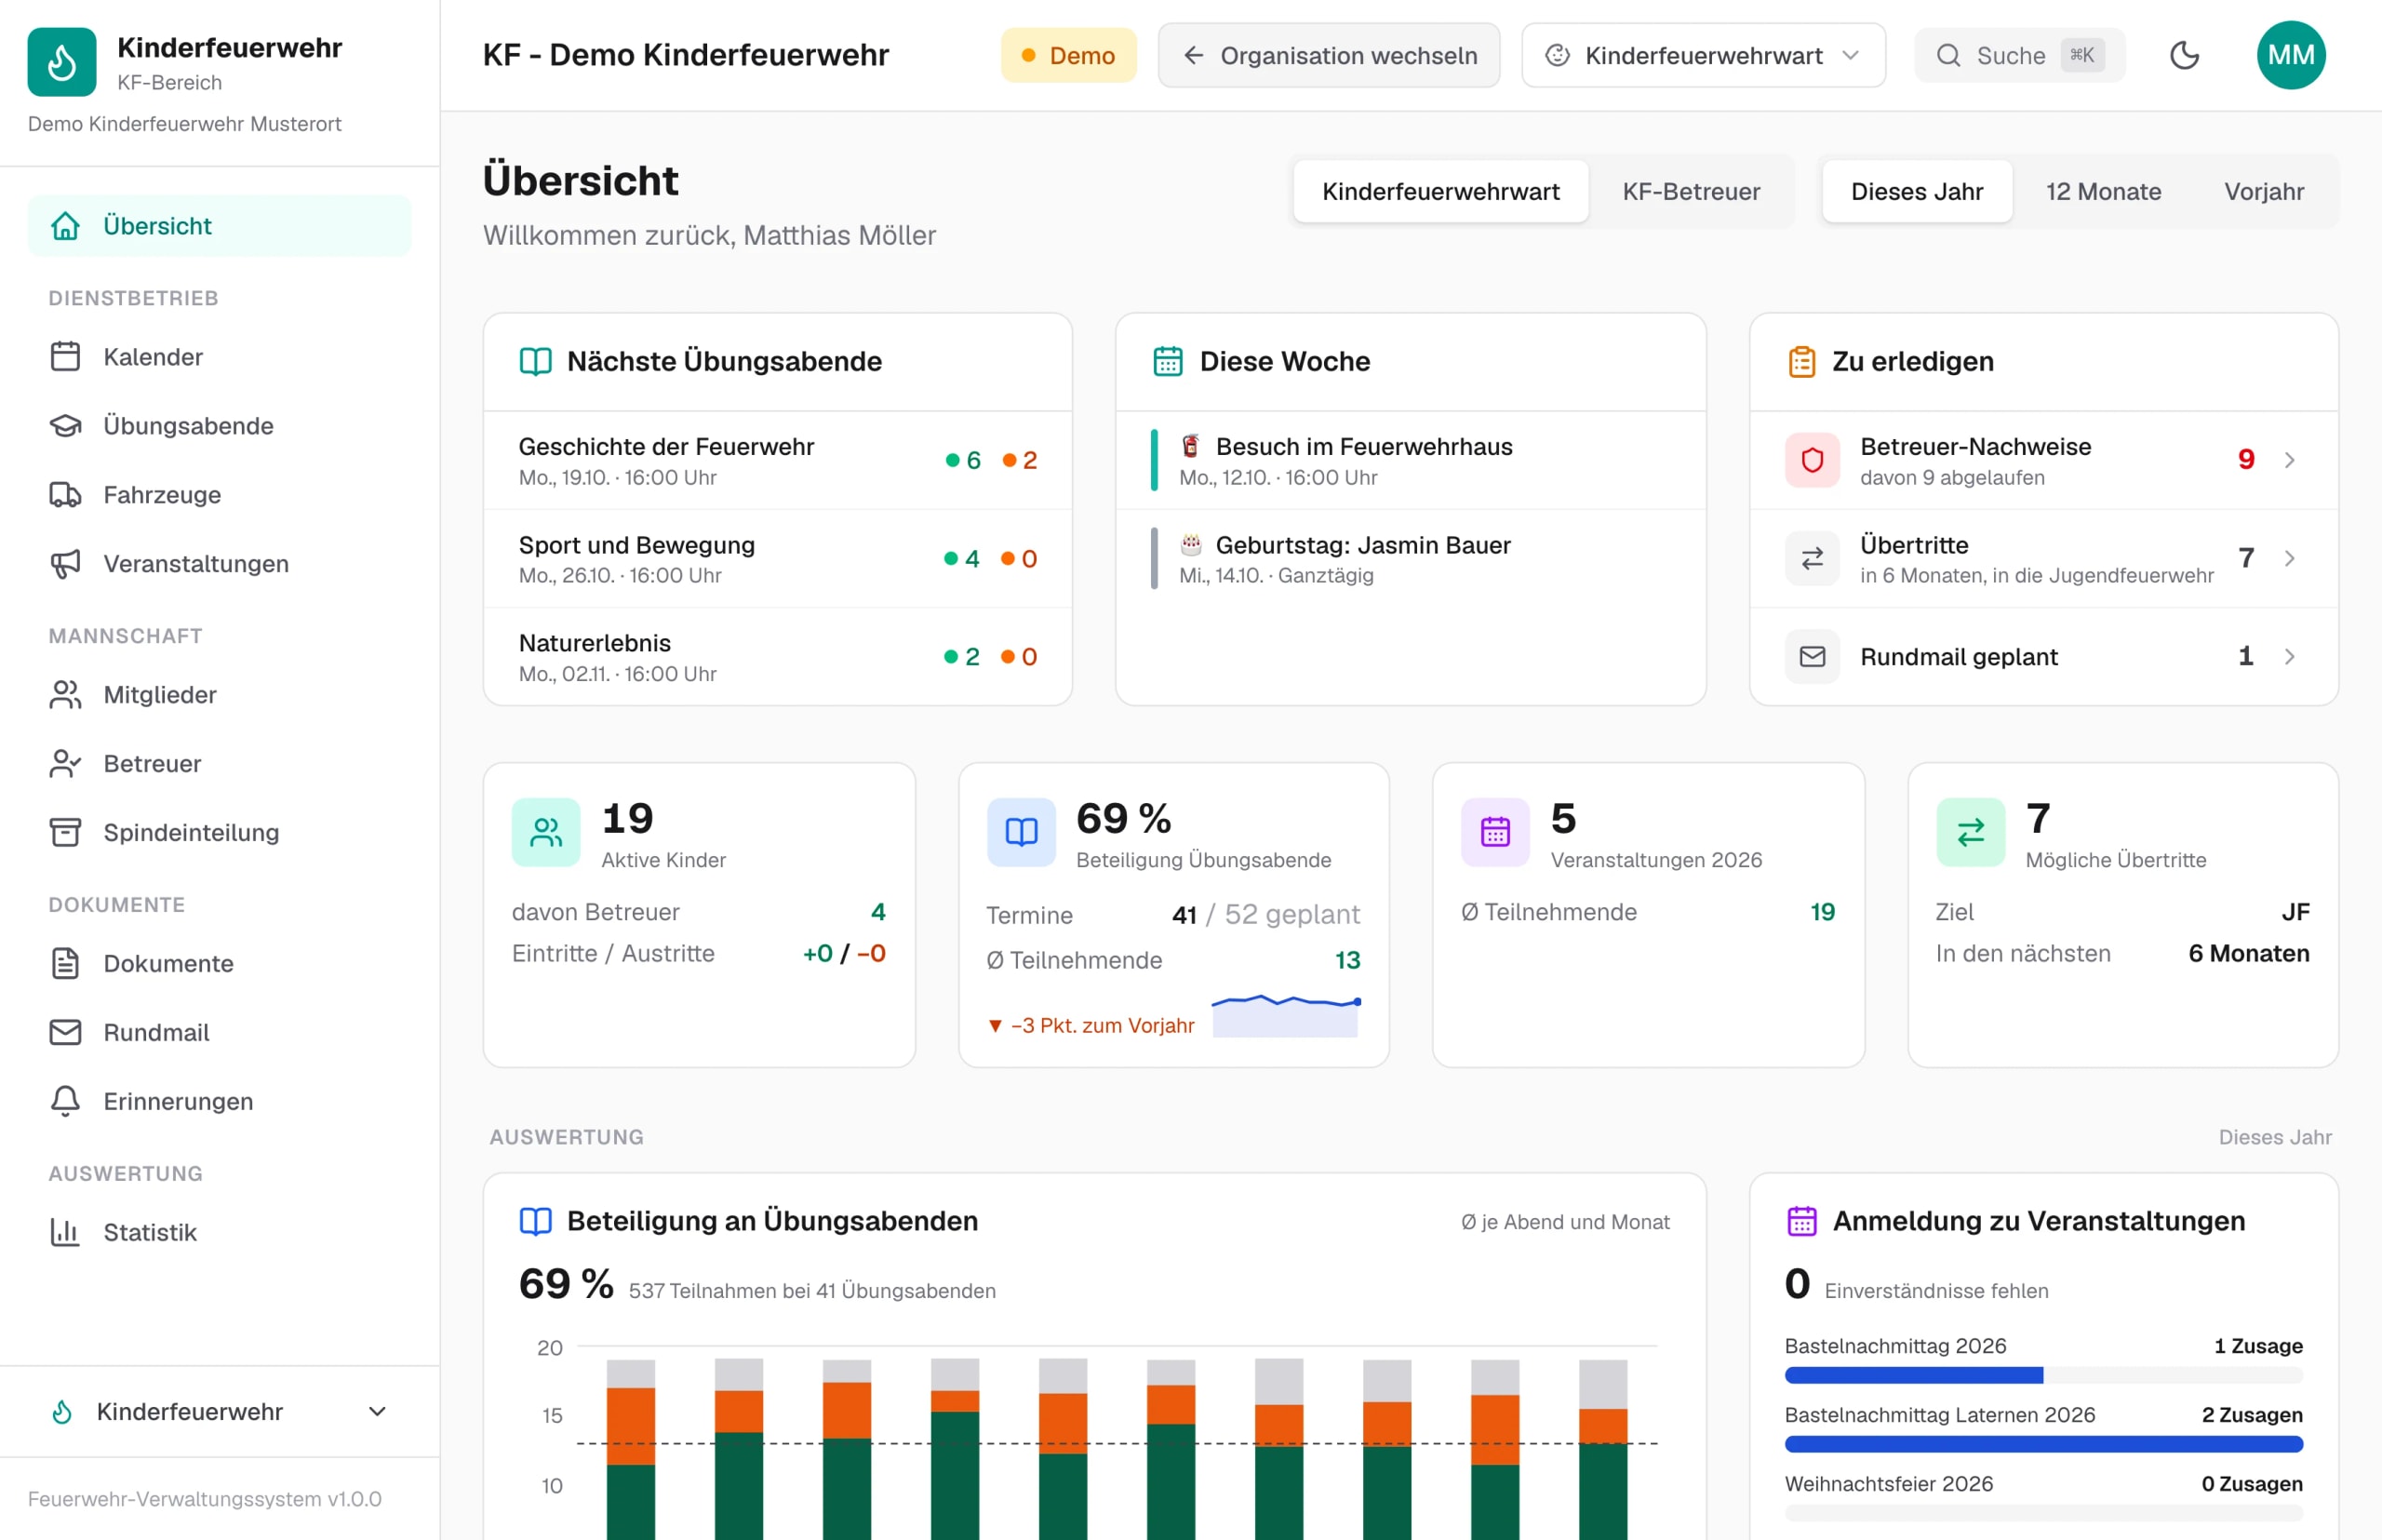
Task: Toggle dark mode with the moon icon
Action: click(x=2184, y=55)
